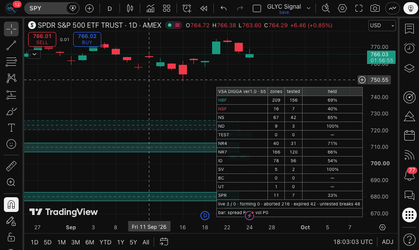Viewport: 419px width, 250px height.
Task: Open the emoji and icons tool
Action: [11, 144]
